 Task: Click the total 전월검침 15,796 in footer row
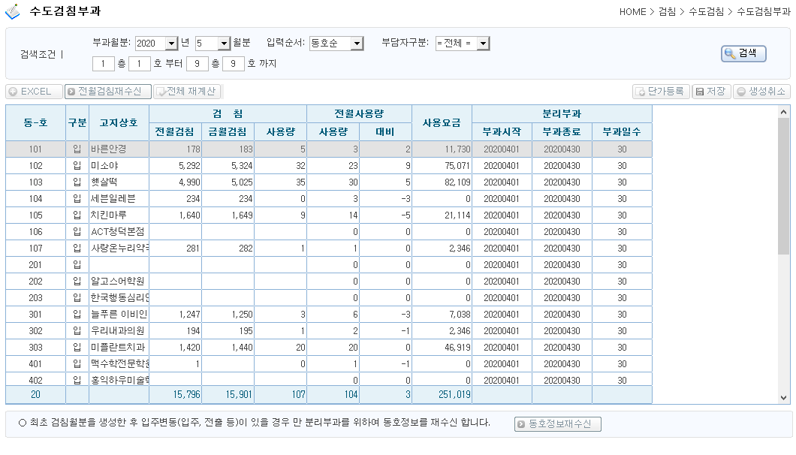coord(175,395)
